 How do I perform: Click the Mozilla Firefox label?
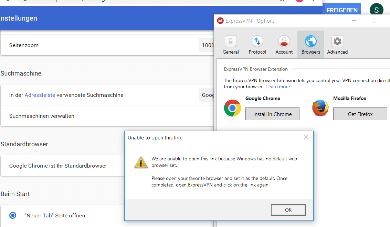click(350, 98)
